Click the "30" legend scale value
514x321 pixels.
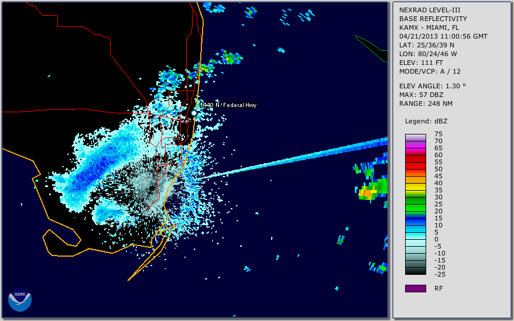point(438,197)
